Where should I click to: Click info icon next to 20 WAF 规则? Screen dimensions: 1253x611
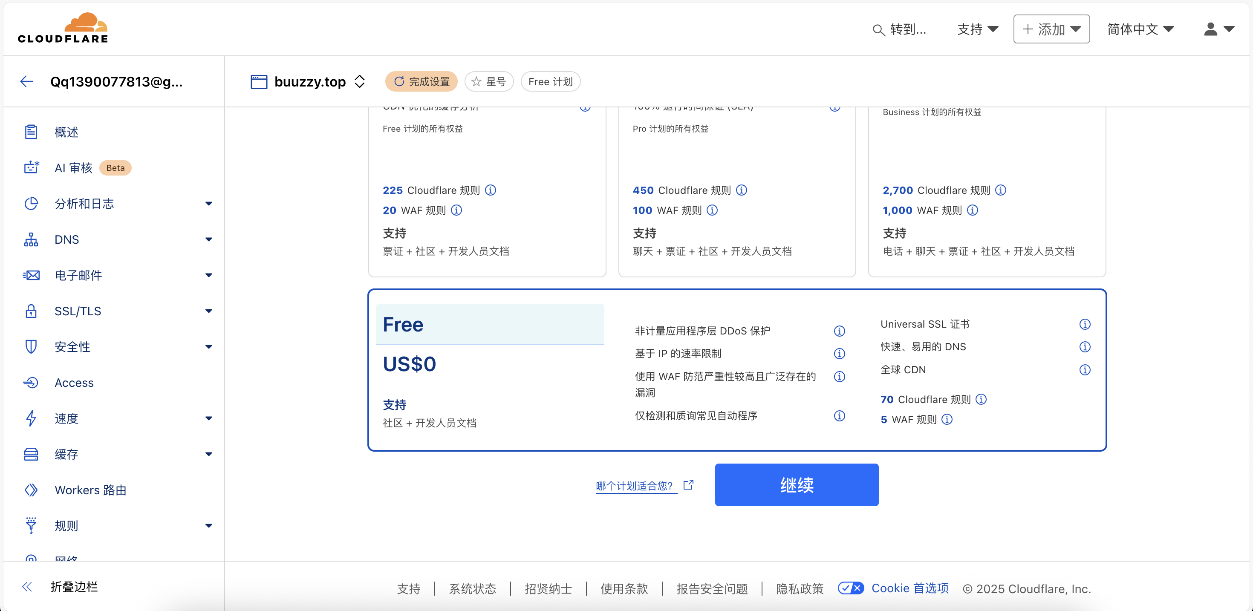456,210
